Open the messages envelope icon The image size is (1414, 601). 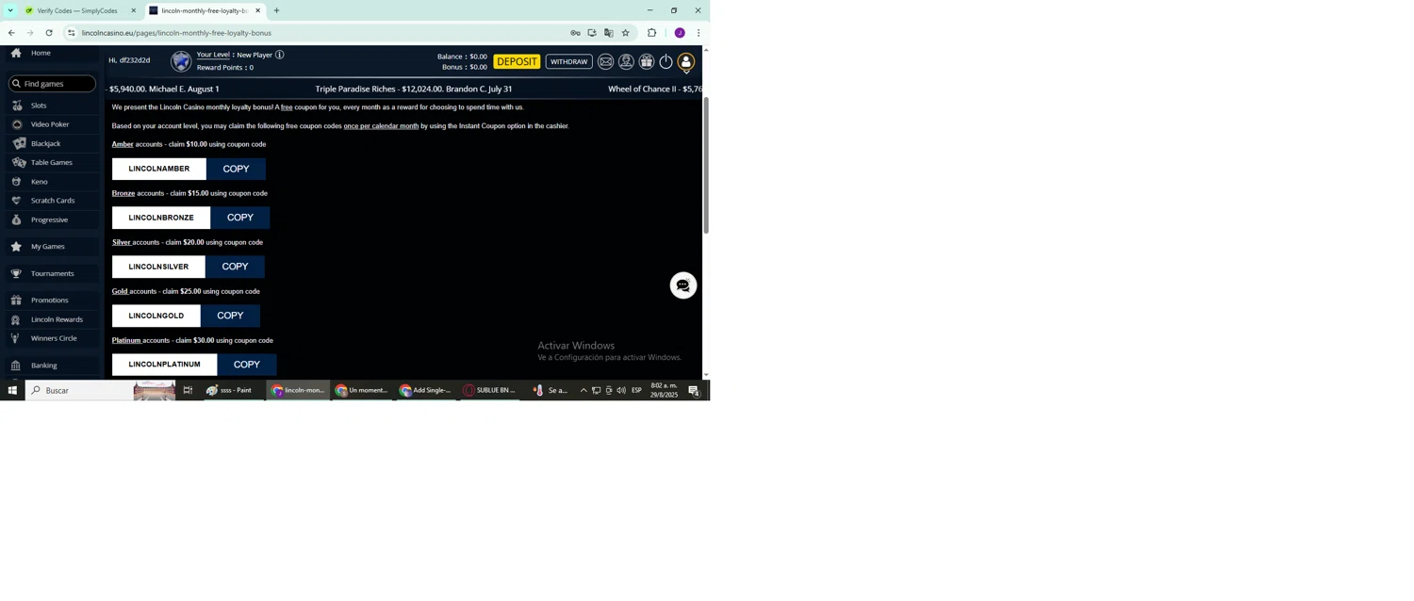605,62
